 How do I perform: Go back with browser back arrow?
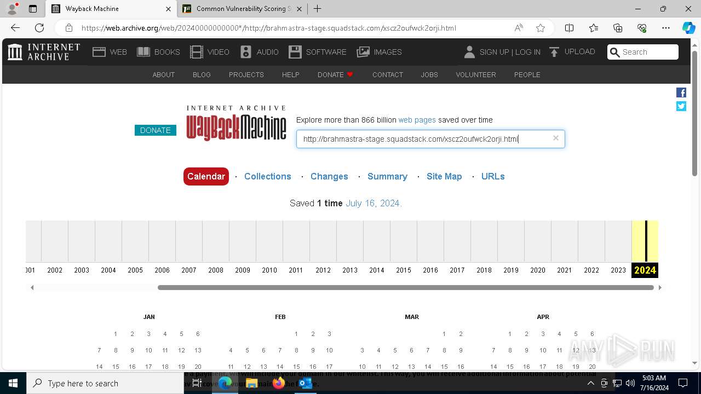click(15, 28)
